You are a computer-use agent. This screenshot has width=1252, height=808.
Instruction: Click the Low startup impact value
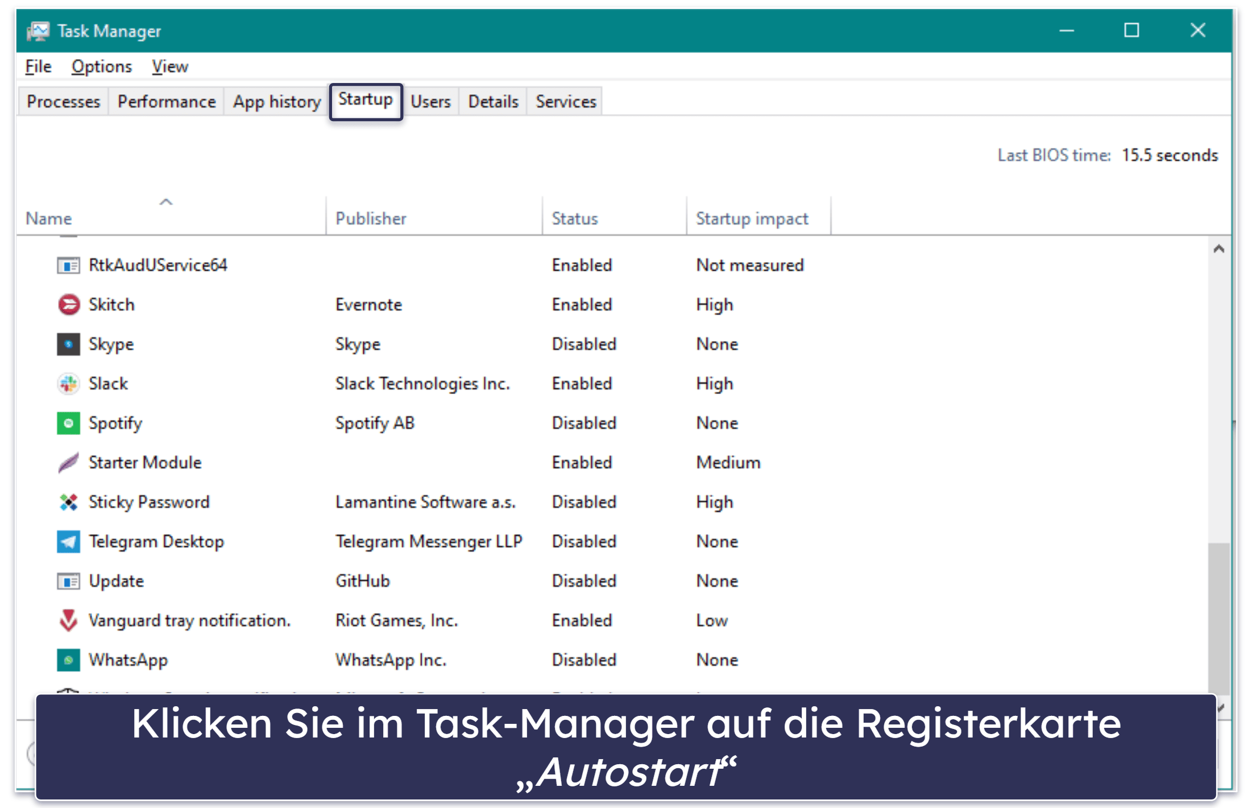712,620
